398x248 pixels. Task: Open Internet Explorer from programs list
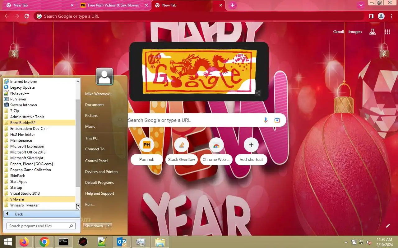coord(39,82)
